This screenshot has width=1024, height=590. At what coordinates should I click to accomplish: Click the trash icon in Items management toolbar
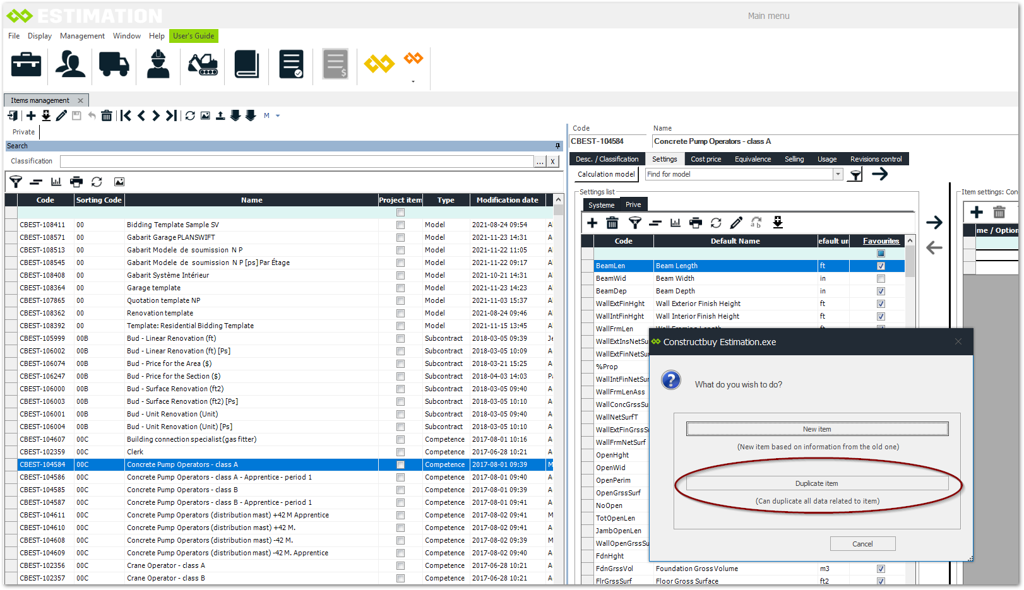pyautogui.click(x=107, y=115)
